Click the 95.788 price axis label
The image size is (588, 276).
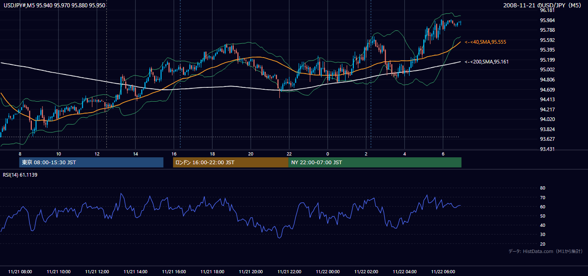pos(547,30)
